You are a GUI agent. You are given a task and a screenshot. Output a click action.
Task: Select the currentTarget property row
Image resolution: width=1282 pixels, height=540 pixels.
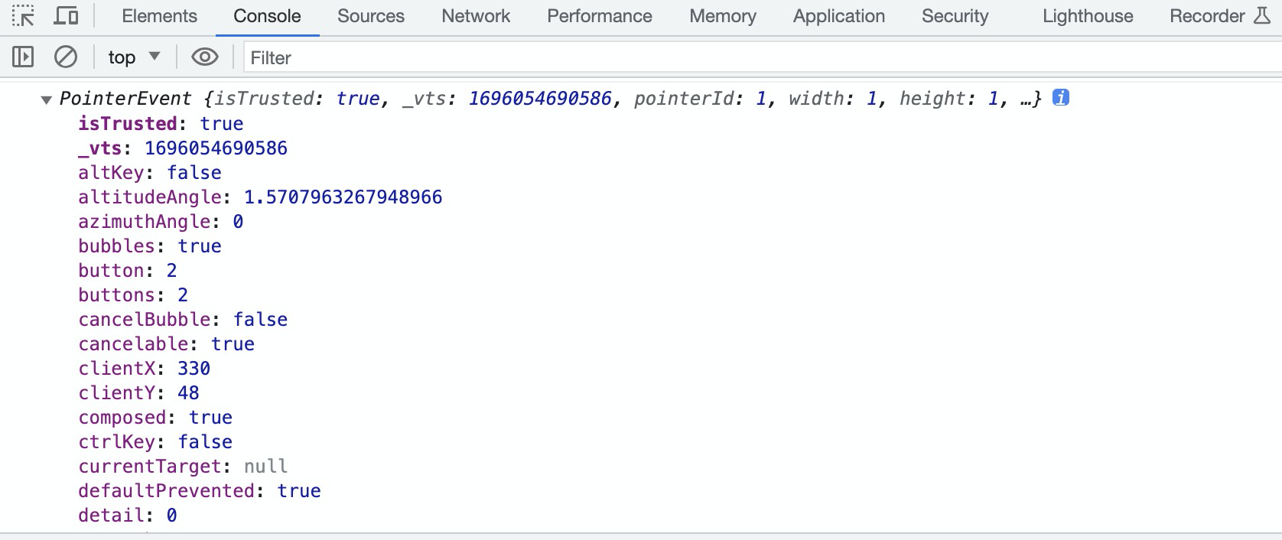tap(183, 467)
